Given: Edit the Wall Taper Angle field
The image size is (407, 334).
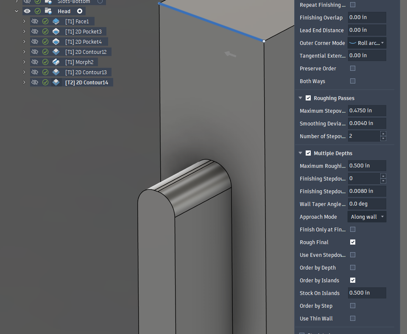Looking at the screenshot, I should (x=367, y=204).
